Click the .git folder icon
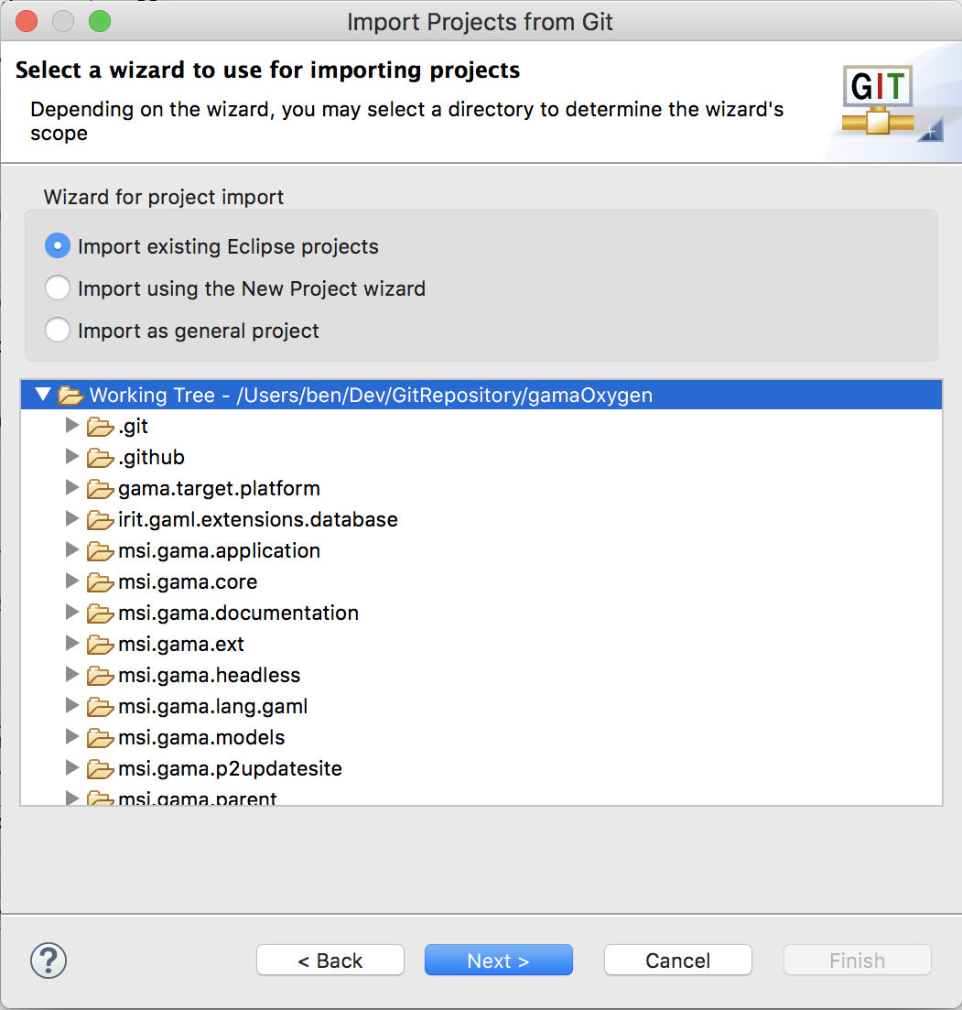 point(101,427)
